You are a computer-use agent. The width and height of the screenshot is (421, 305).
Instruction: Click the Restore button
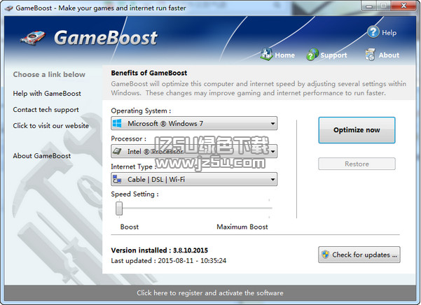(x=357, y=164)
